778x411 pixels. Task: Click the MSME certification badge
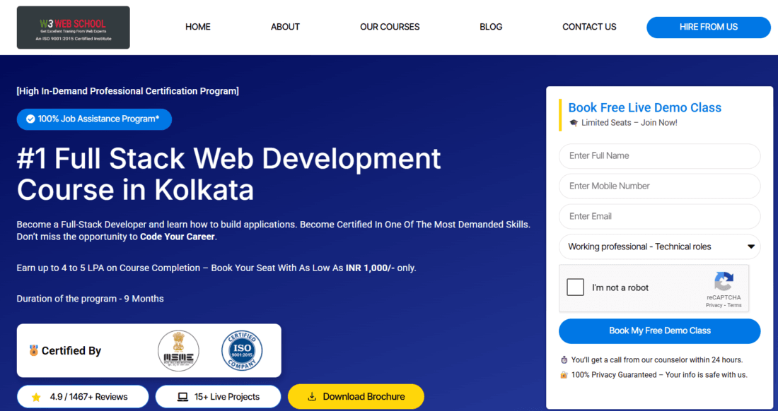[x=178, y=351]
